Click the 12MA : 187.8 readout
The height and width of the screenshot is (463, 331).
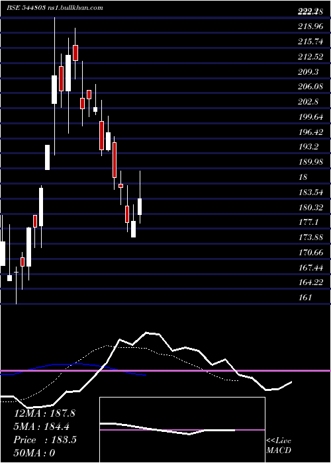pyautogui.click(x=44, y=413)
